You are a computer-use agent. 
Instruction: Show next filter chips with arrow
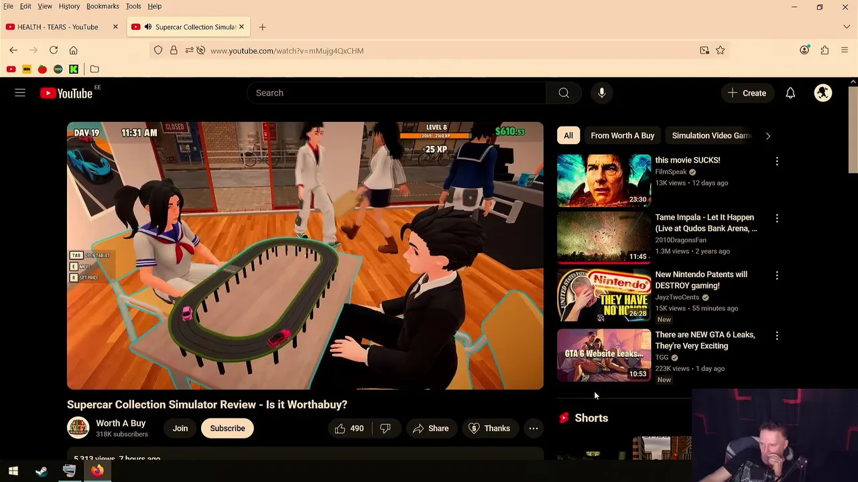click(x=768, y=136)
